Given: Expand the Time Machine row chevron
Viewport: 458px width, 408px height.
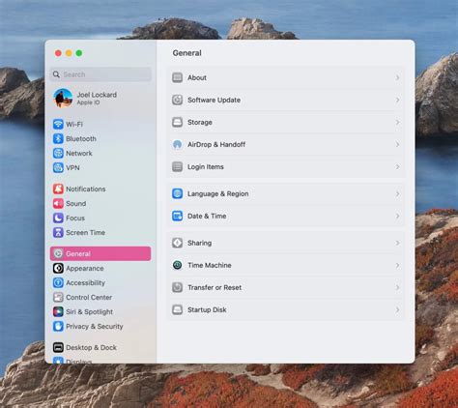Looking at the screenshot, I should tap(397, 265).
